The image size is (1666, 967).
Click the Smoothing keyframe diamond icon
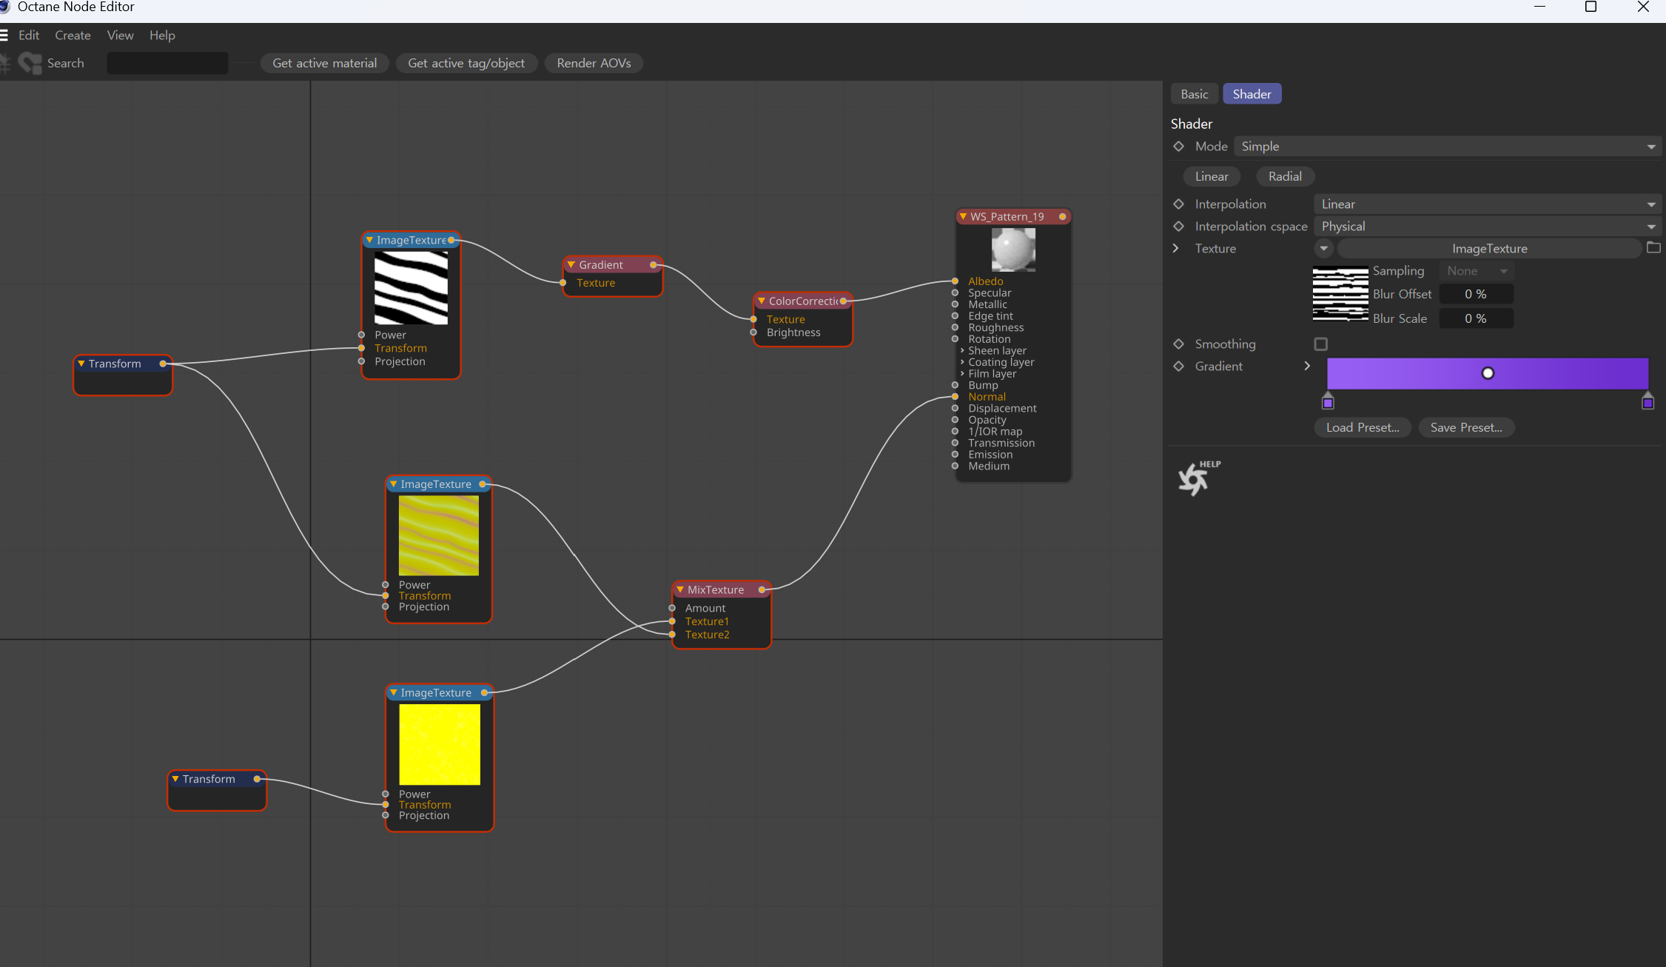click(1179, 344)
